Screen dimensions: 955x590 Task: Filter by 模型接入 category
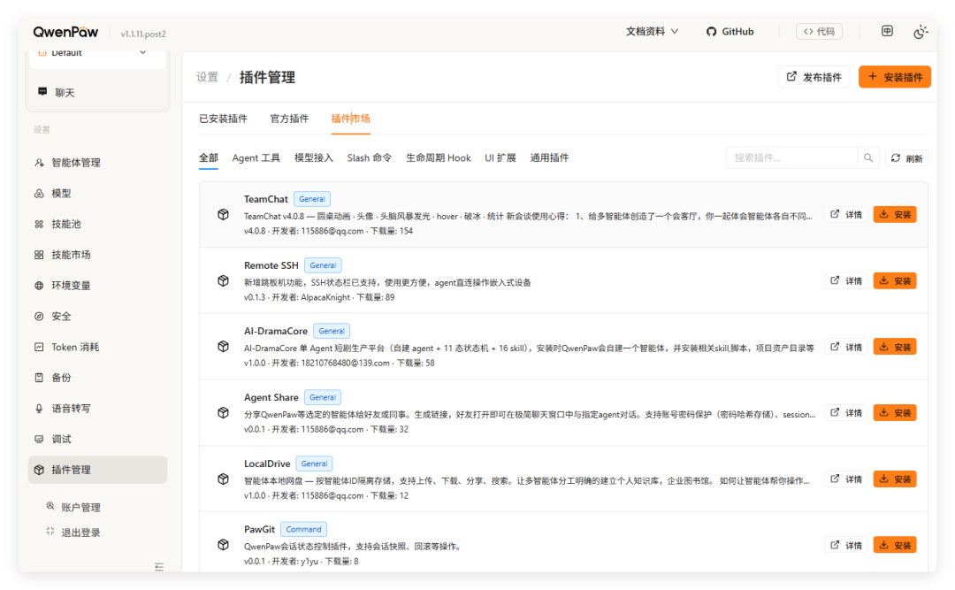(x=314, y=157)
